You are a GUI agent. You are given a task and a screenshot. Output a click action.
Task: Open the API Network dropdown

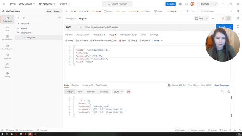pyautogui.click(x=47, y=4)
